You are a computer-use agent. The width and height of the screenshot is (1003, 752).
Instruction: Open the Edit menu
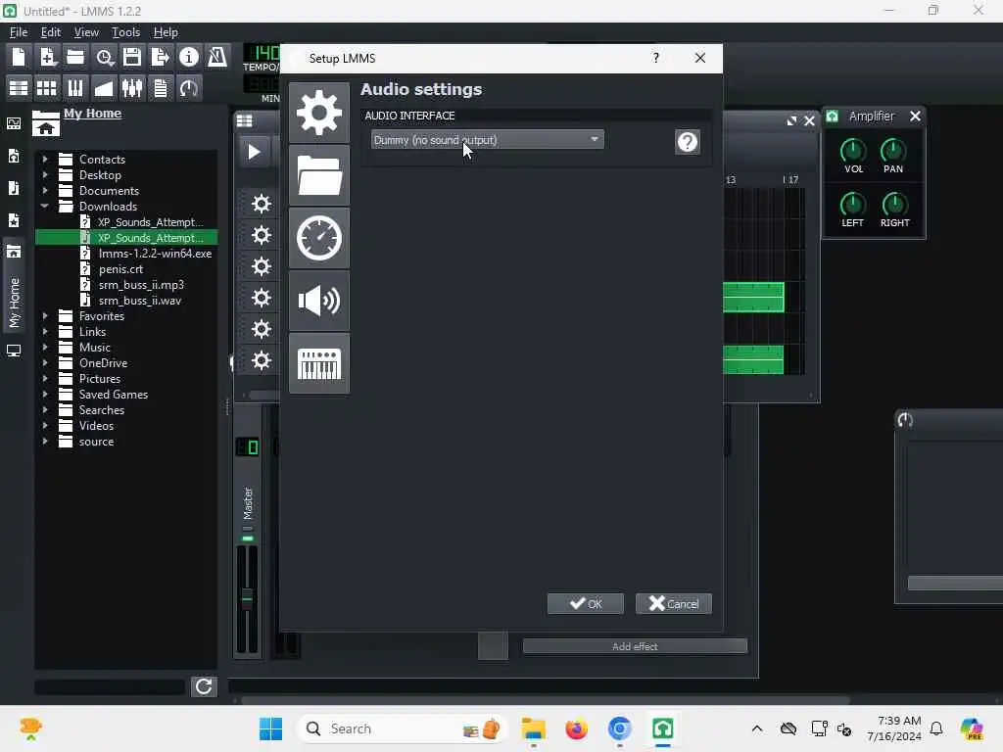tap(51, 32)
